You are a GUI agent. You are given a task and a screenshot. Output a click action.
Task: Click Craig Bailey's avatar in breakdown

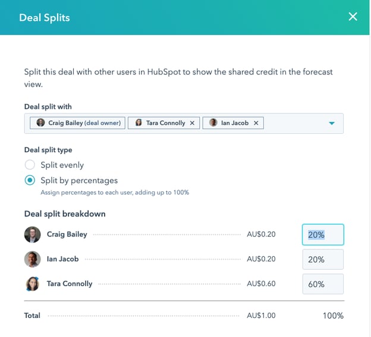[x=33, y=234]
